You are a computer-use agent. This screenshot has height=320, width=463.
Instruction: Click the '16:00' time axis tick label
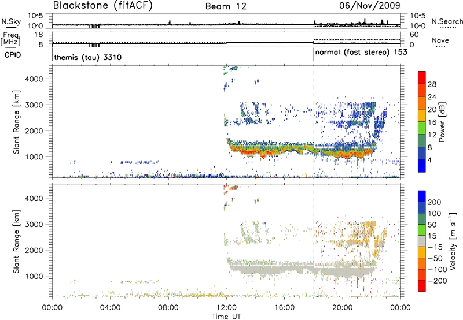pos(284,308)
